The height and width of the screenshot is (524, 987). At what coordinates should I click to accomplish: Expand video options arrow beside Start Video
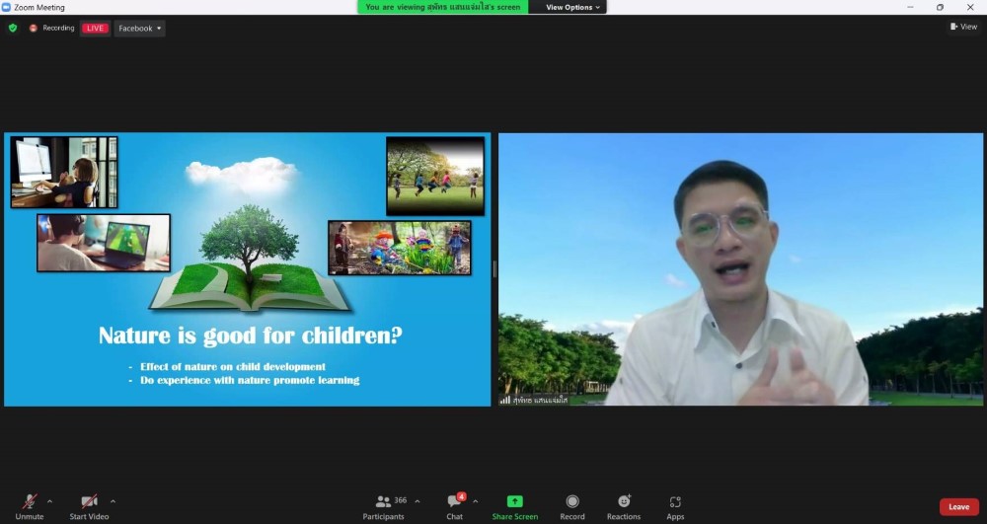(113, 500)
